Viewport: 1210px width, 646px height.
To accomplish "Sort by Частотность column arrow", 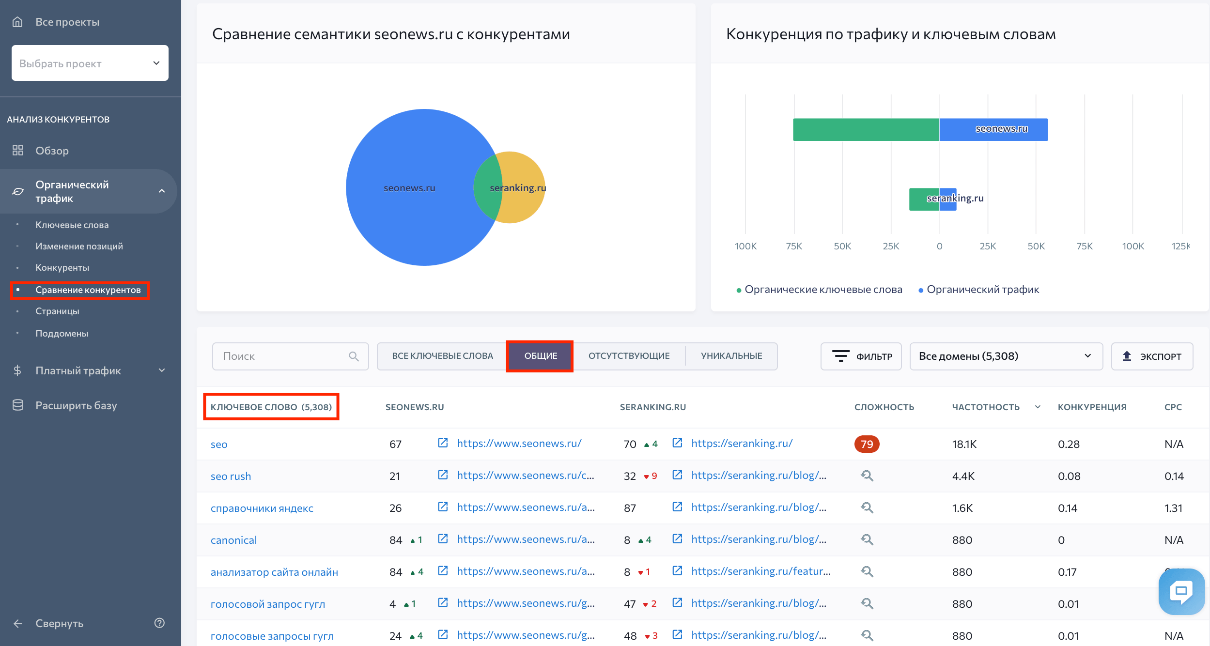I will (1038, 407).
